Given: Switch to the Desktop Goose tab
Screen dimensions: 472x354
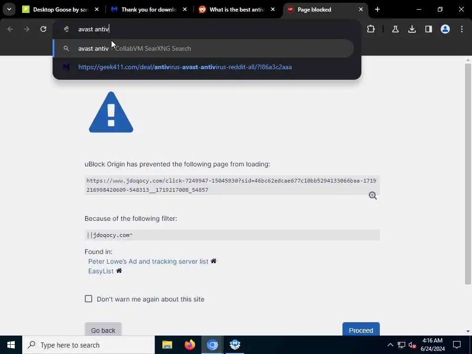Looking at the screenshot, I should (60, 10).
